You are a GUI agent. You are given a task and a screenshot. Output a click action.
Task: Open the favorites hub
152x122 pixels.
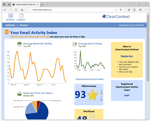point(129,10)
